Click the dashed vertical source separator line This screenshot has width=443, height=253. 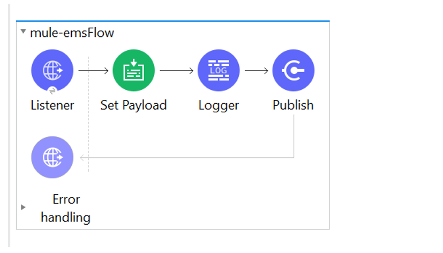pyautogui.click(x=88, y=123)
